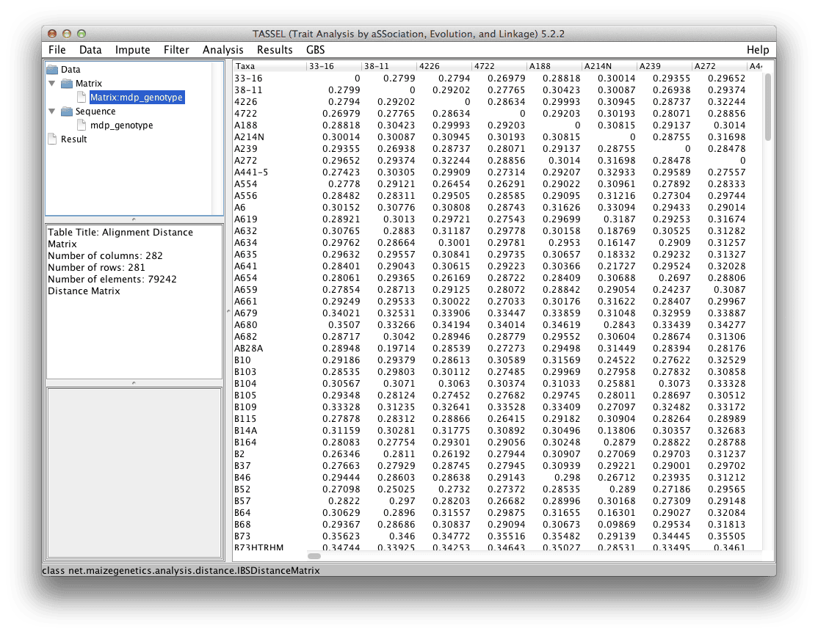818x634 pixels.
Task: Maximize the TASSEL window with green button
Action: pos(82,34)
